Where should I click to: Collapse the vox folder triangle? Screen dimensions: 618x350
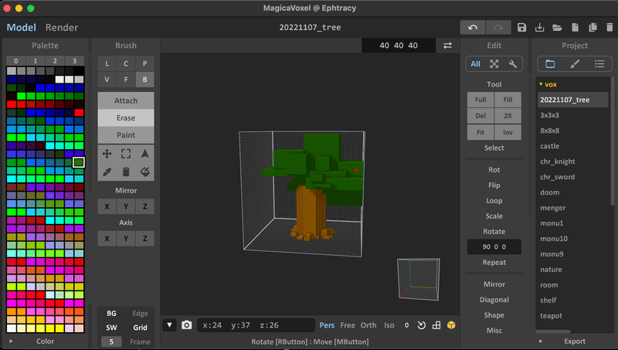pyautogui.click(x=541, y=84)
